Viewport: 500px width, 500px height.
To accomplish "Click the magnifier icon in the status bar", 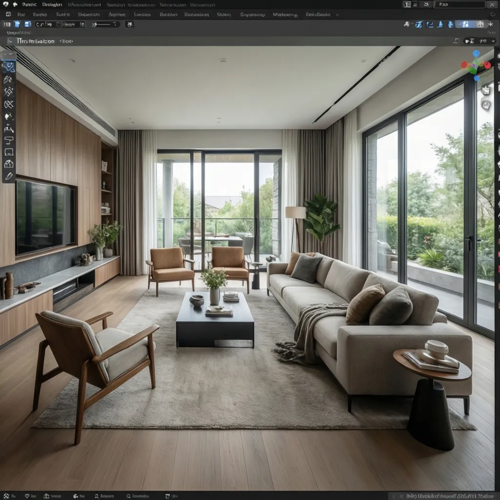I will tap(128, 496).
